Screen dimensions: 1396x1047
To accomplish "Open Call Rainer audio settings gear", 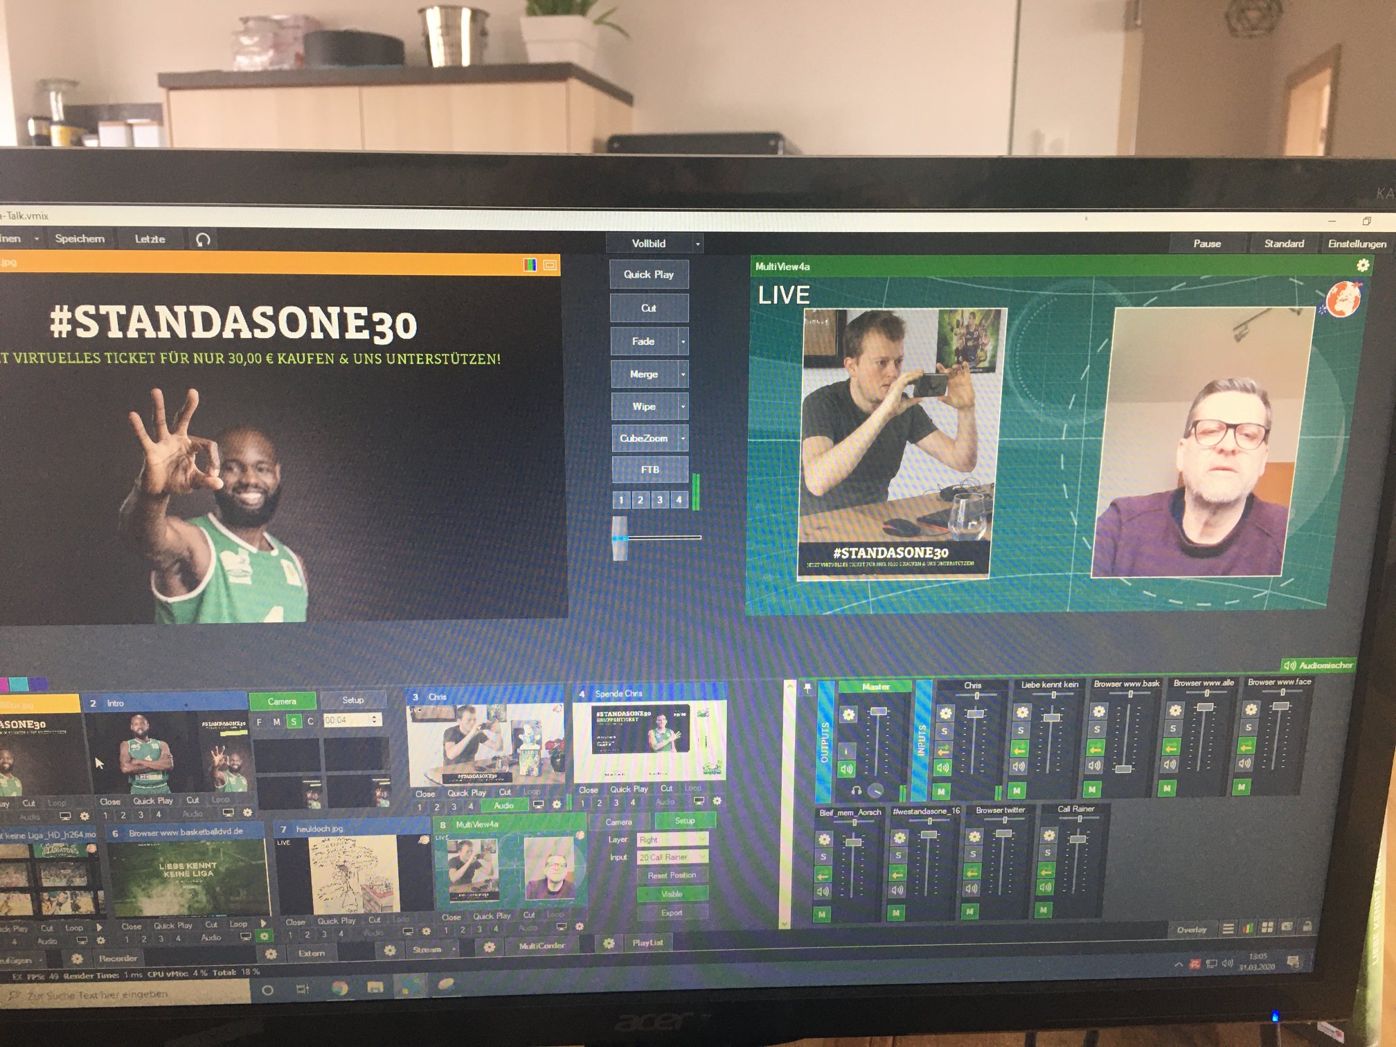I will pyautogui.click(x=1048, y=835).
